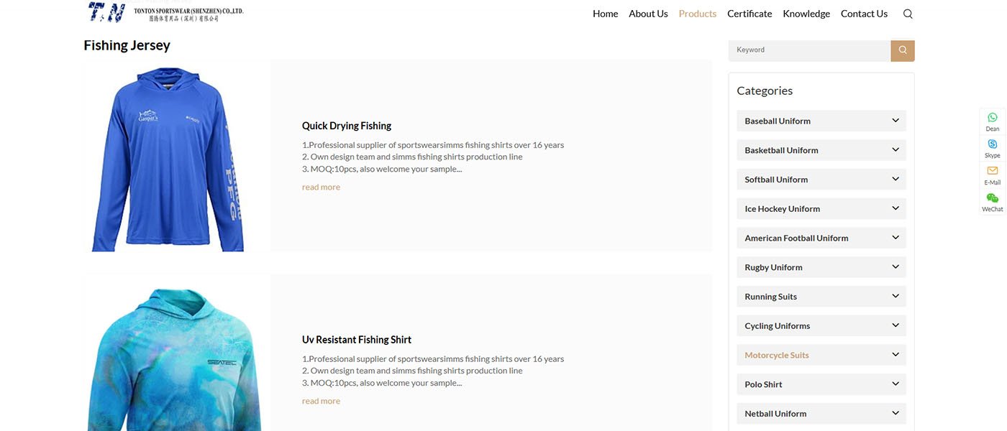This screenshot has width=1007, height=431.
Task: Expand the Cycling Uniforms category
Action: 896,325
